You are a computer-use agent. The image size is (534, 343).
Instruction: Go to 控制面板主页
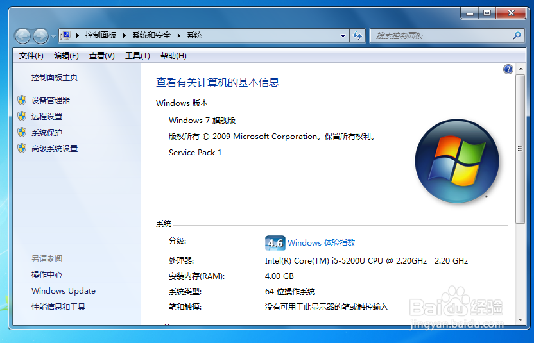(55, 78)
